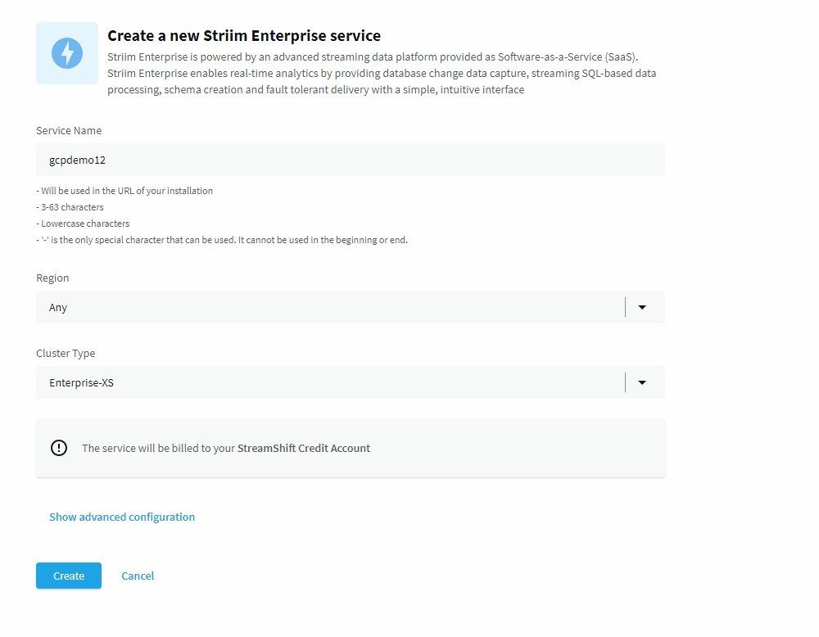Click the Enterprise-XS cluster type value
819x637 pixels.
(x=81, y=382)
